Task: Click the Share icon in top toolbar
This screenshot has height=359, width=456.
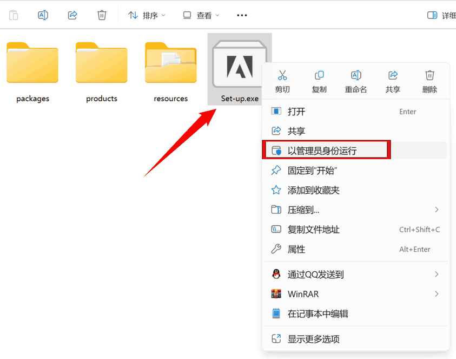Action: coord(72,15)
